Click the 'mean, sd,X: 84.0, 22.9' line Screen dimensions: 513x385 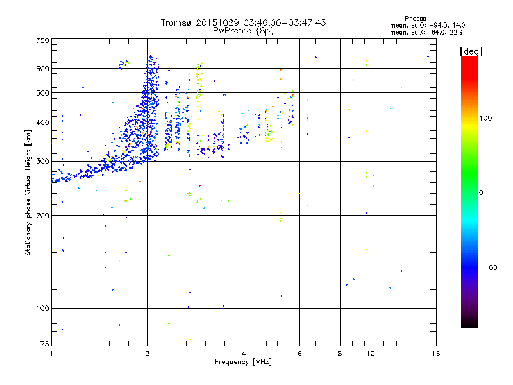[x=426, y=32]
